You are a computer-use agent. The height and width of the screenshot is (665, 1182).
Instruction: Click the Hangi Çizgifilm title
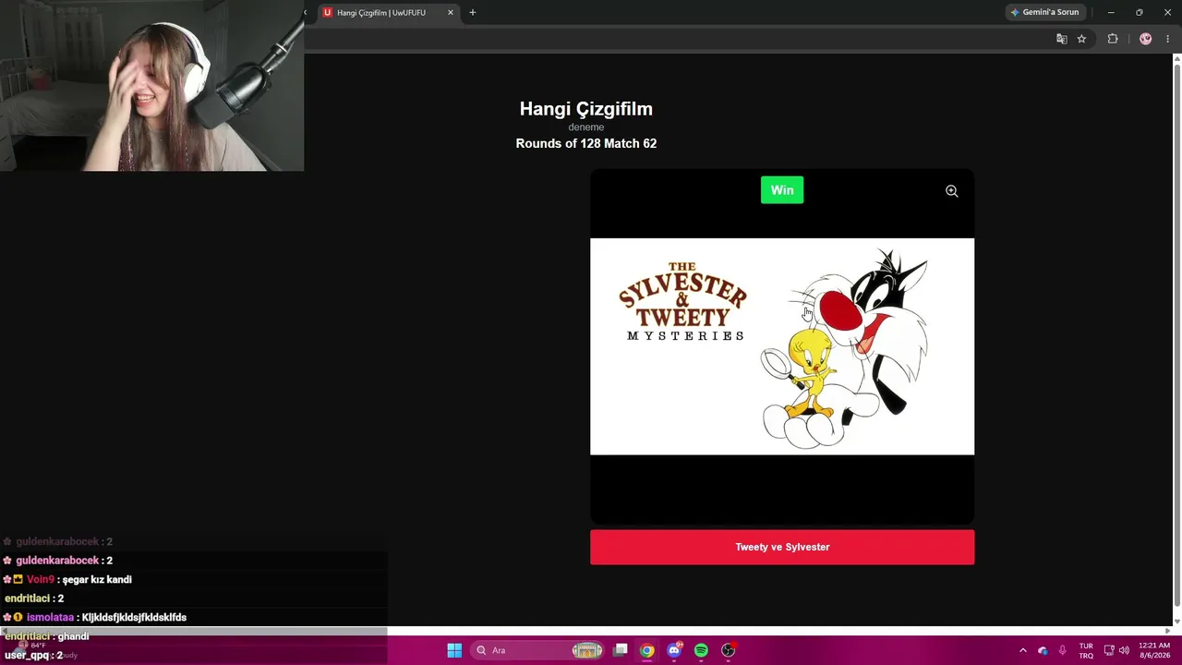[586, 109]
